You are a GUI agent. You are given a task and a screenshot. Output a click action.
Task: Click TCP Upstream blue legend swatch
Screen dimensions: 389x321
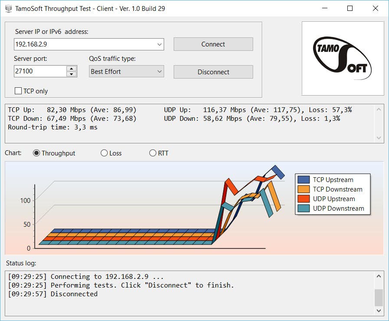point(303,179)
